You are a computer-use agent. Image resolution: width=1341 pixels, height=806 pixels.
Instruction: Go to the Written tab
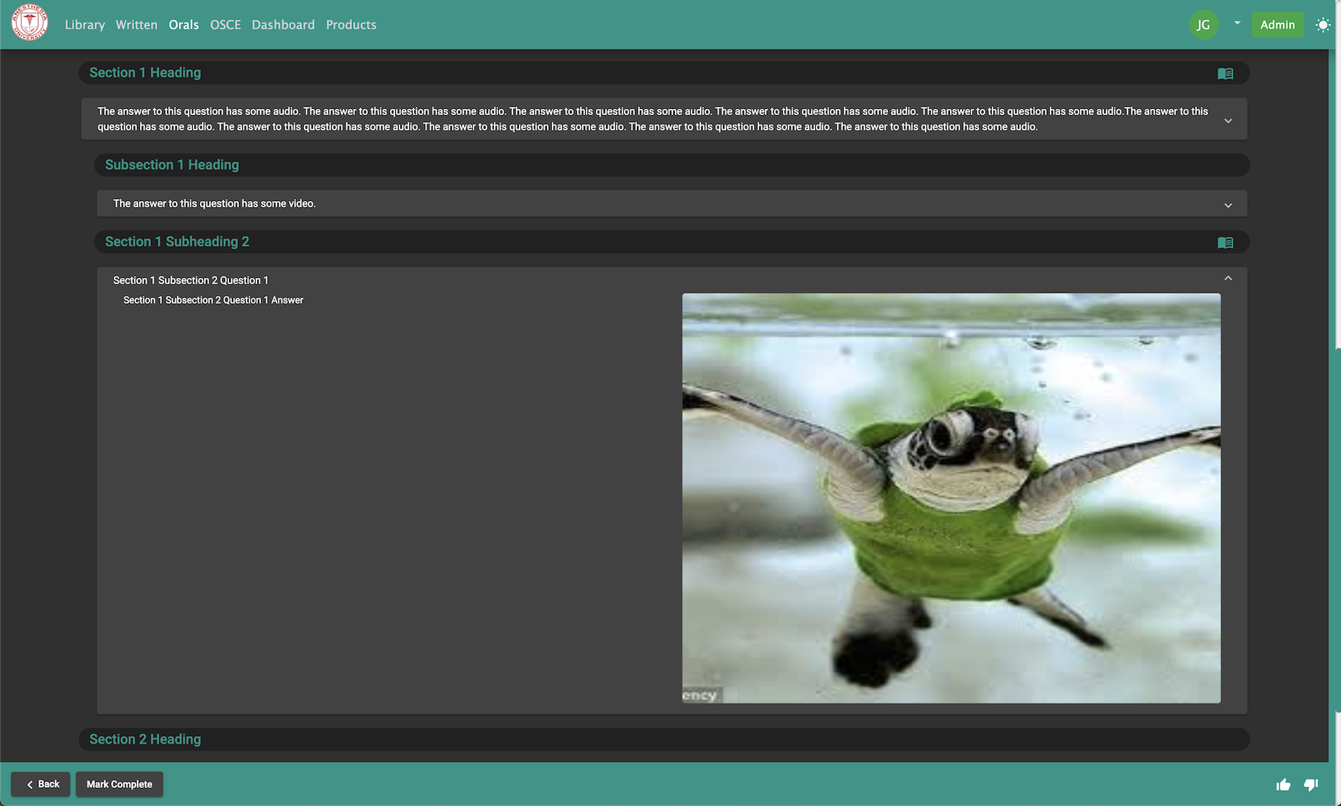pyautogui.click(x=136, y=25)
